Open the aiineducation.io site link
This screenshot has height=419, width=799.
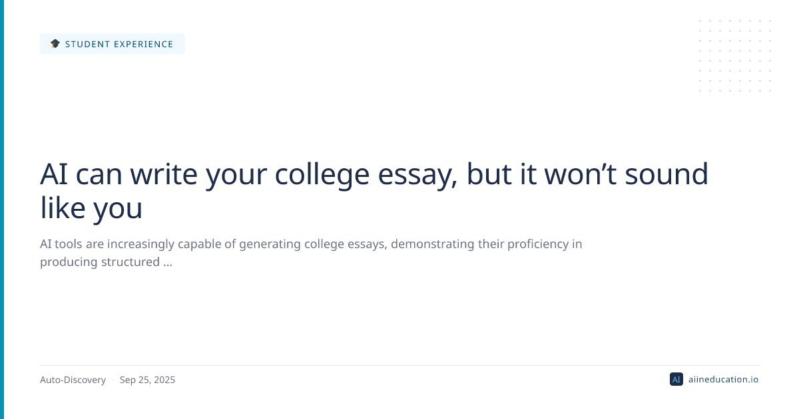pos(722,380)
